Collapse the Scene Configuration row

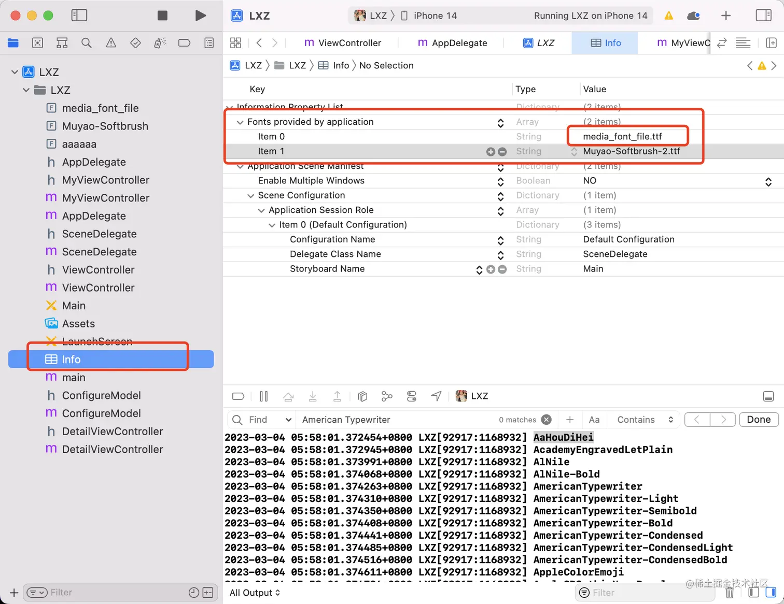point(250,196)
